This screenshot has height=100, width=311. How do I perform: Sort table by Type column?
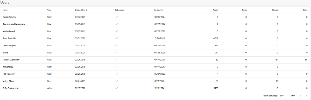50,10
